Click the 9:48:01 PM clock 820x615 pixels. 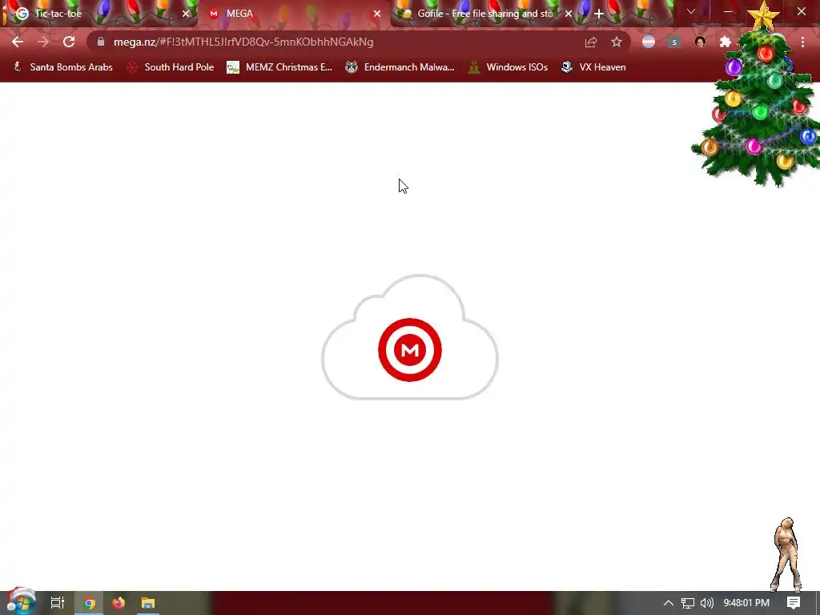point(746,603)
